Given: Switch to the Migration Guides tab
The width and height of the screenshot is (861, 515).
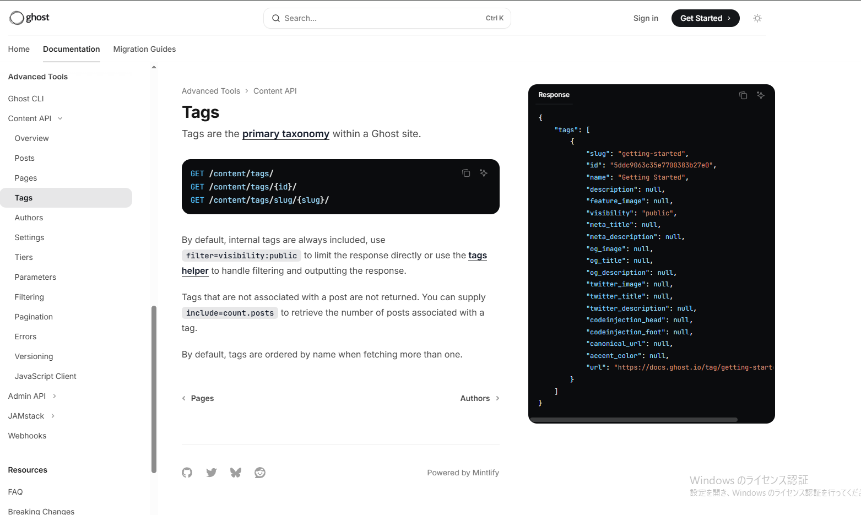Looking at the screenshot, I should 144,49.
